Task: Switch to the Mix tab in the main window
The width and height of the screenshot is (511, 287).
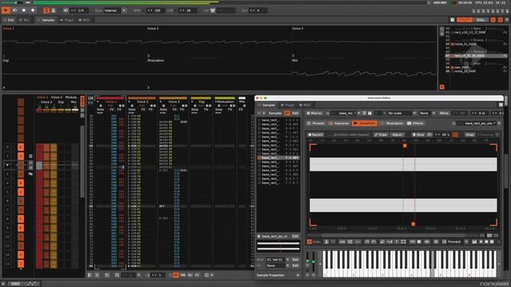Action: (x=25, y=20)
